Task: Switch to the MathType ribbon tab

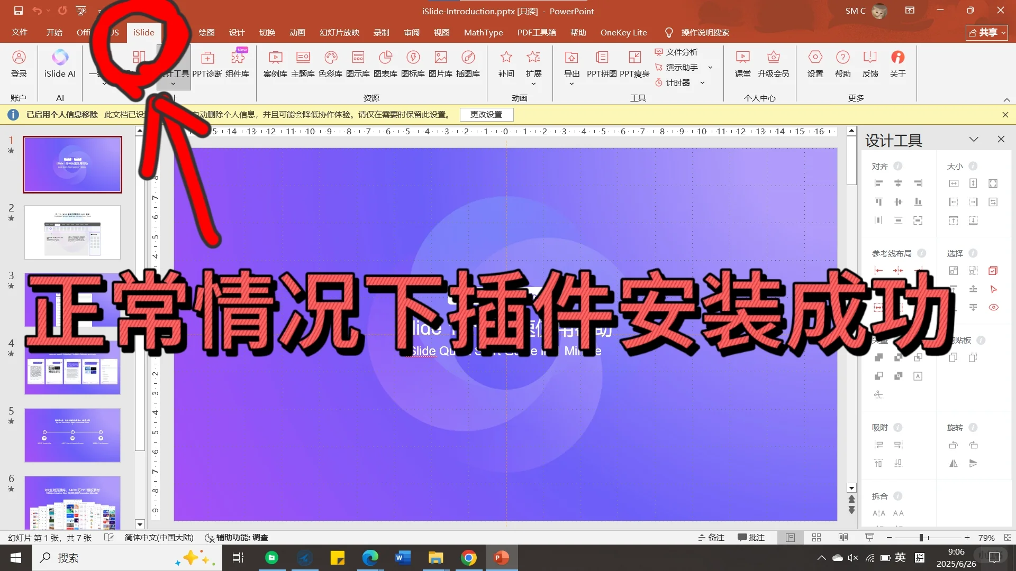Action: pyautogui.click(x=483, y=32)
